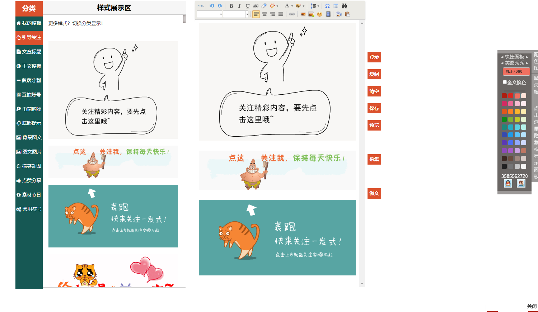
Task: Select the 段落分割 category
Action: pyautogui.click(x=29, y=80)
